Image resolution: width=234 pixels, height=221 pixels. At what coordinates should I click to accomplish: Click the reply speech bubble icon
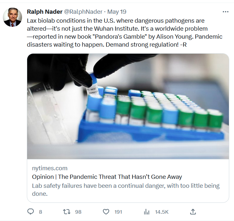31,212
